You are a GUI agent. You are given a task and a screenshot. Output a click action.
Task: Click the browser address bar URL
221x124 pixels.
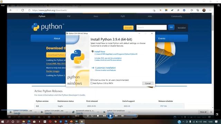tap(50, 10)
